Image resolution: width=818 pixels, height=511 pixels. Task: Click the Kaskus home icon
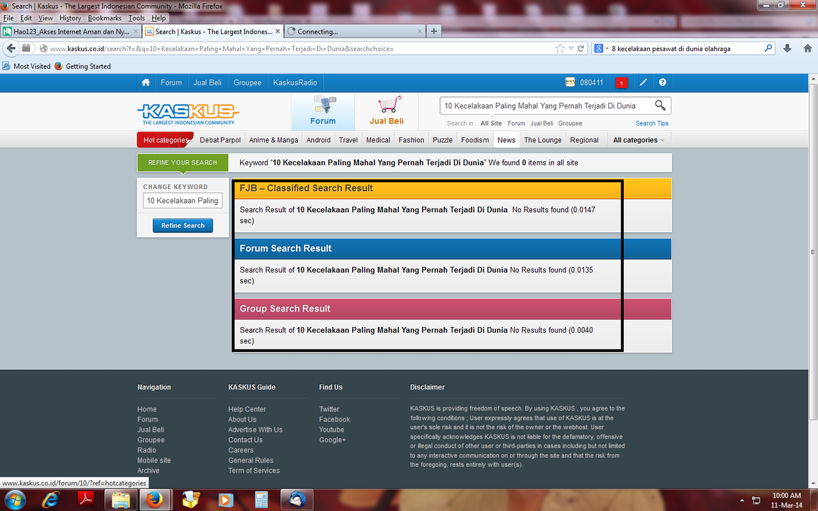point(146,82)
